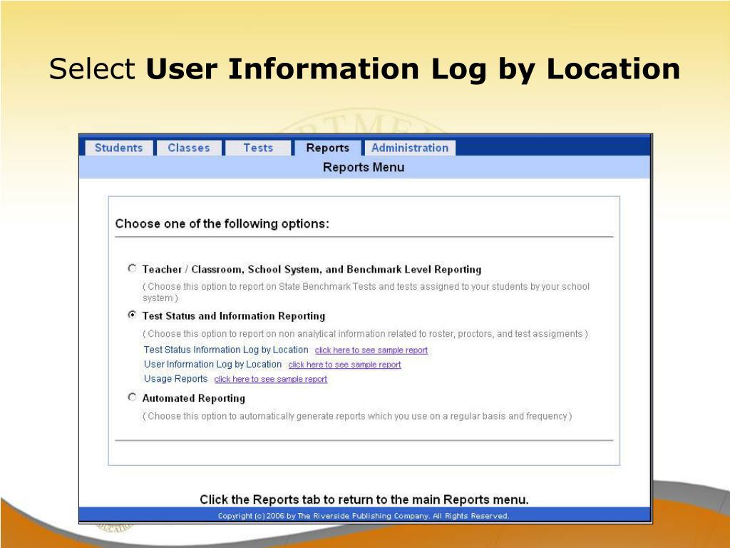
Task: Select Teacher / Classroom Reporting radio button
Action: (x=132, y=269)
